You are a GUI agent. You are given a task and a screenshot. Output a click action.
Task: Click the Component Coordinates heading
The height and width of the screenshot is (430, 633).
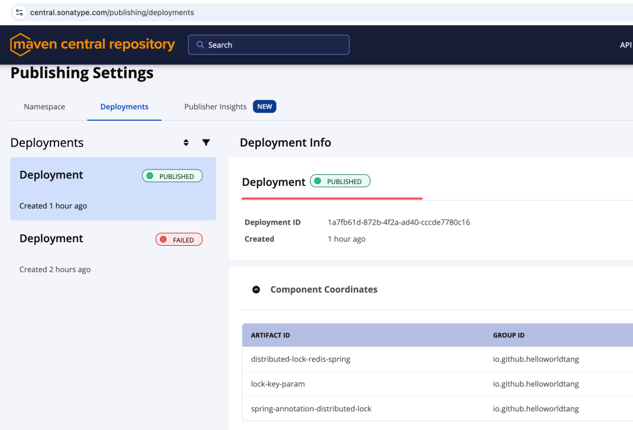pyautogui.click(x=324, y=289)
